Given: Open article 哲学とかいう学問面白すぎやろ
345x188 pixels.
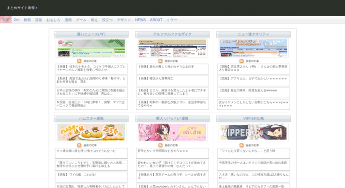Looking at the screenshot, I should tap(172, 153).
